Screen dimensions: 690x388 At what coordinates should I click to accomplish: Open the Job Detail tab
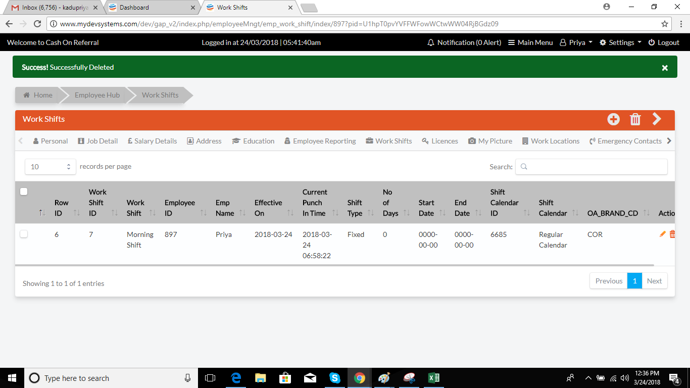tap(97, 141)
